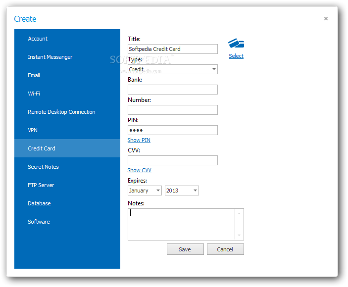The width and height of the screenshot is (348, 287).
Task: Pick the Wi-Fi category
Action: coord(67,94)
